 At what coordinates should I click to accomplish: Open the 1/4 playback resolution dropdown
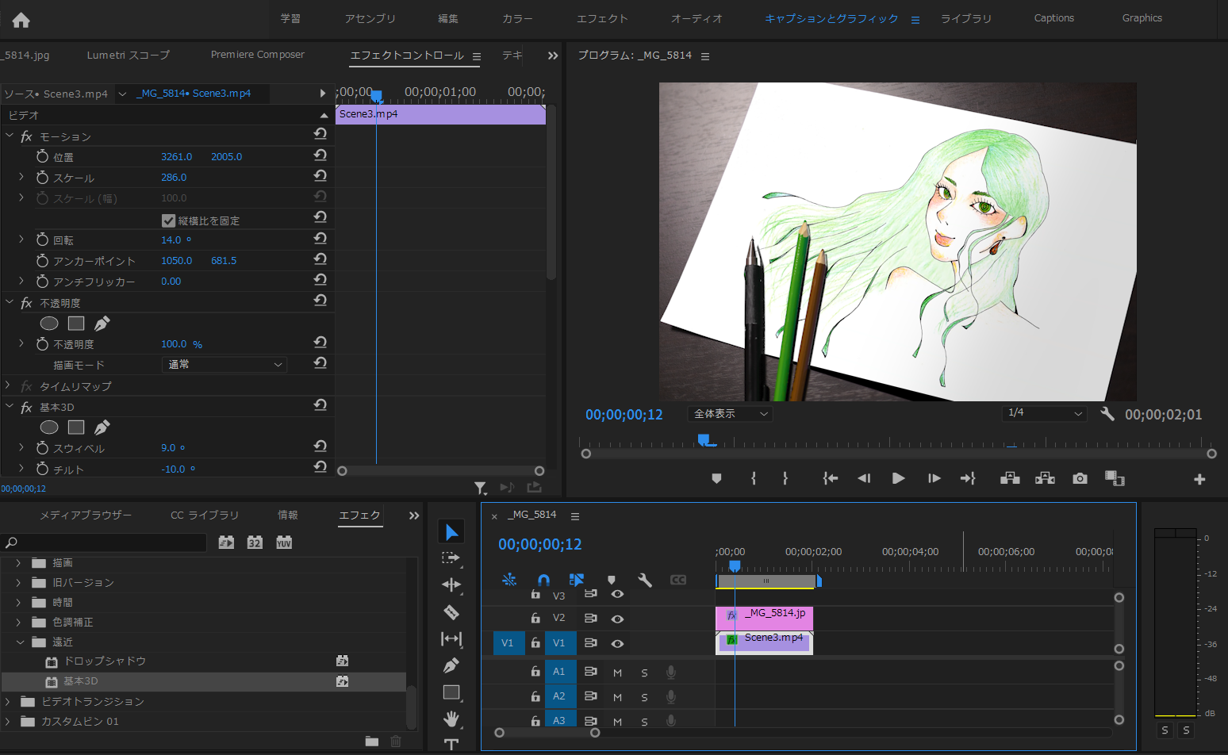(1044, 413)
